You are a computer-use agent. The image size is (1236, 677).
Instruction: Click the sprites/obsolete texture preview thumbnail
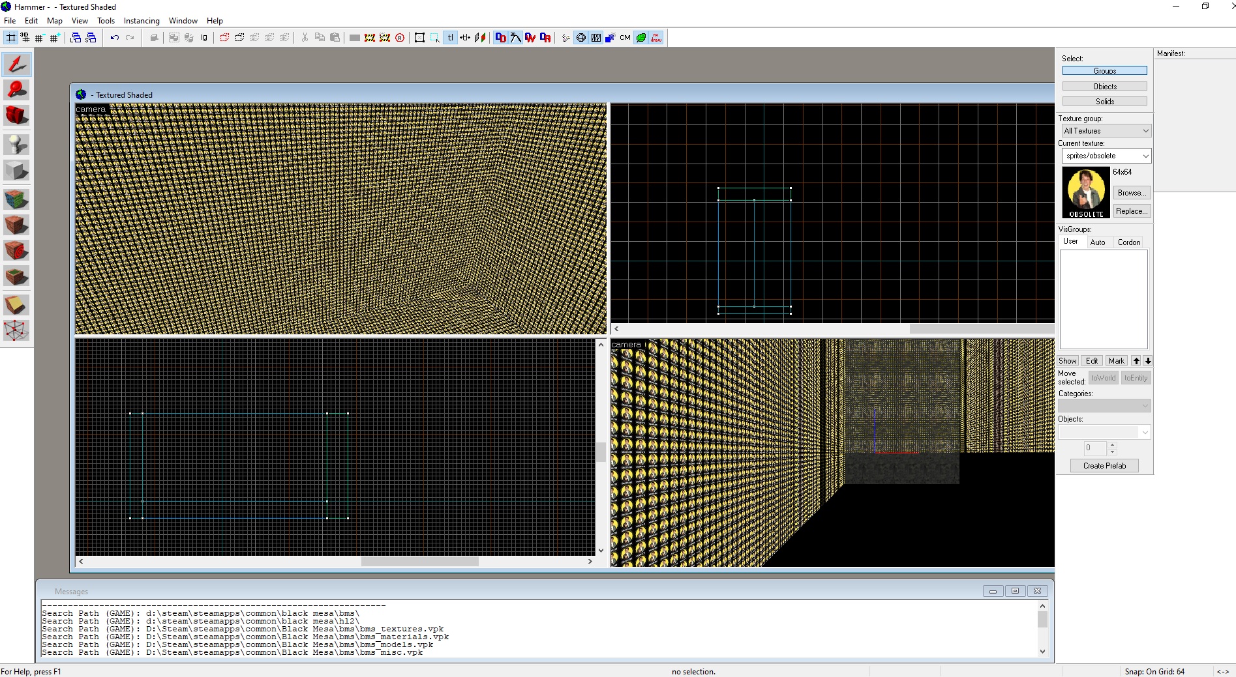[x=1085, y=192]
